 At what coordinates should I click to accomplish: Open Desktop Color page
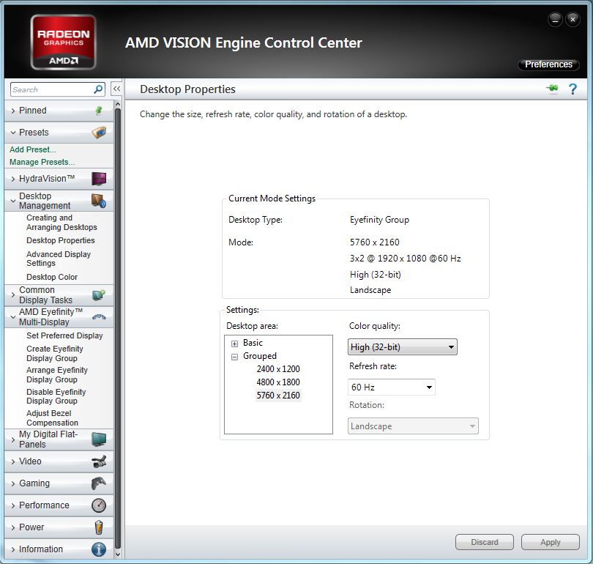click(52, 277)
